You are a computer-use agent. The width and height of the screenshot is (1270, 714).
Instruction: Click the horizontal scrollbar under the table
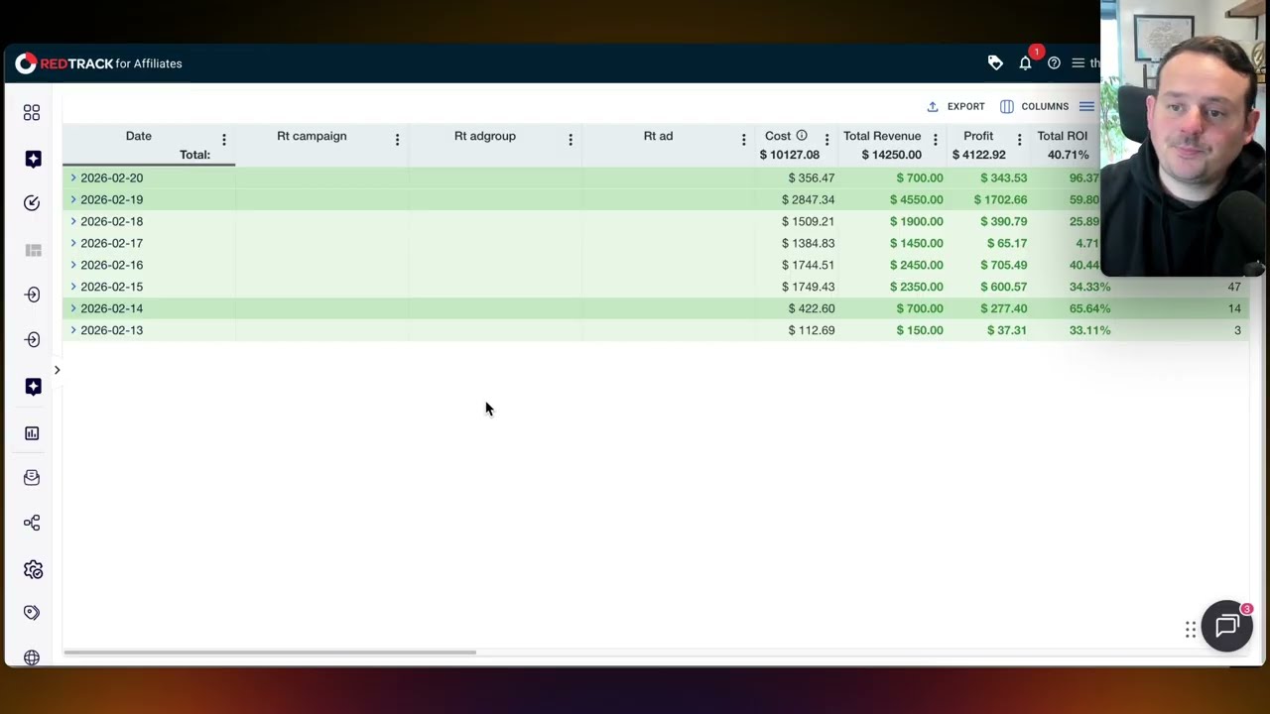pyautogui.click(x=270, y=653)
